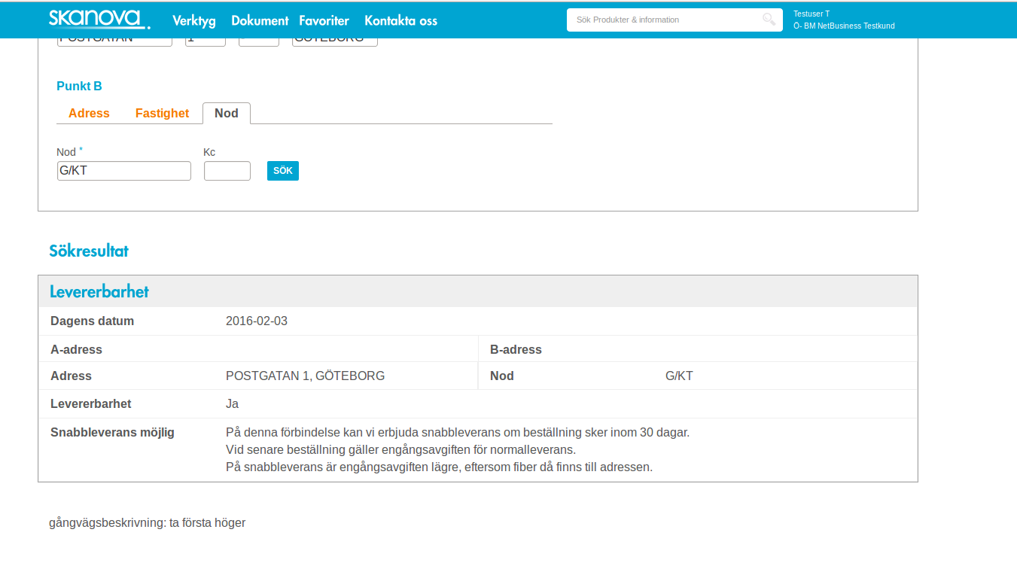Open the Verktyg menu
1017x569 pixels.
194,20
